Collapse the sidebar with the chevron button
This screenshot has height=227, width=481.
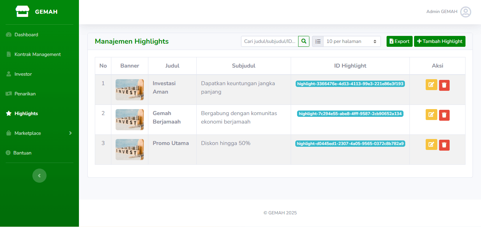point(39,176)
